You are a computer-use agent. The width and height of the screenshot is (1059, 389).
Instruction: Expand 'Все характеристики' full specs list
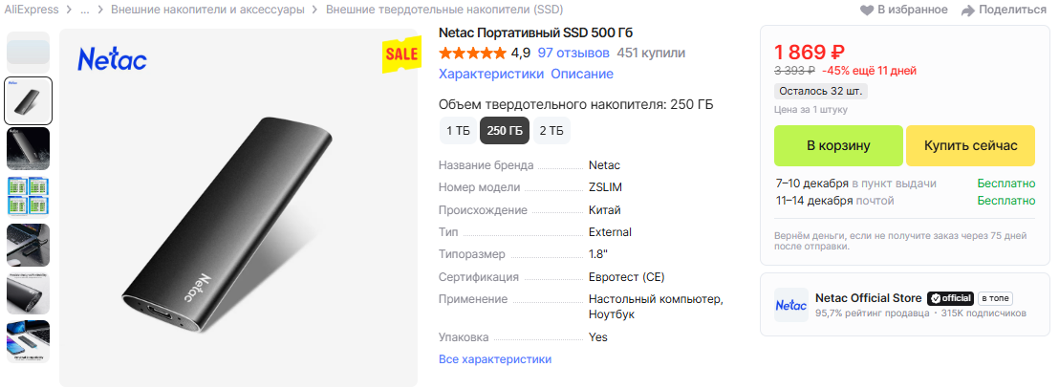pos(494,359)
